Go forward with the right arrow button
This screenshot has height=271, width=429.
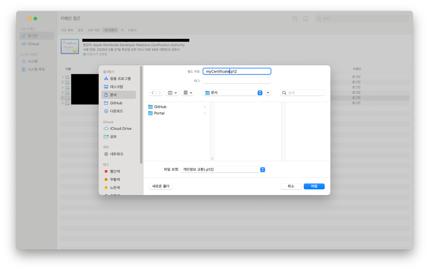point(160,93)
